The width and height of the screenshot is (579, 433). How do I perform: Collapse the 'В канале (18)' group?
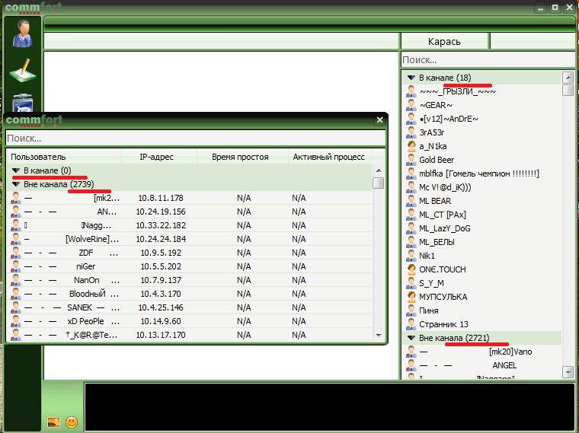(411, 78)
